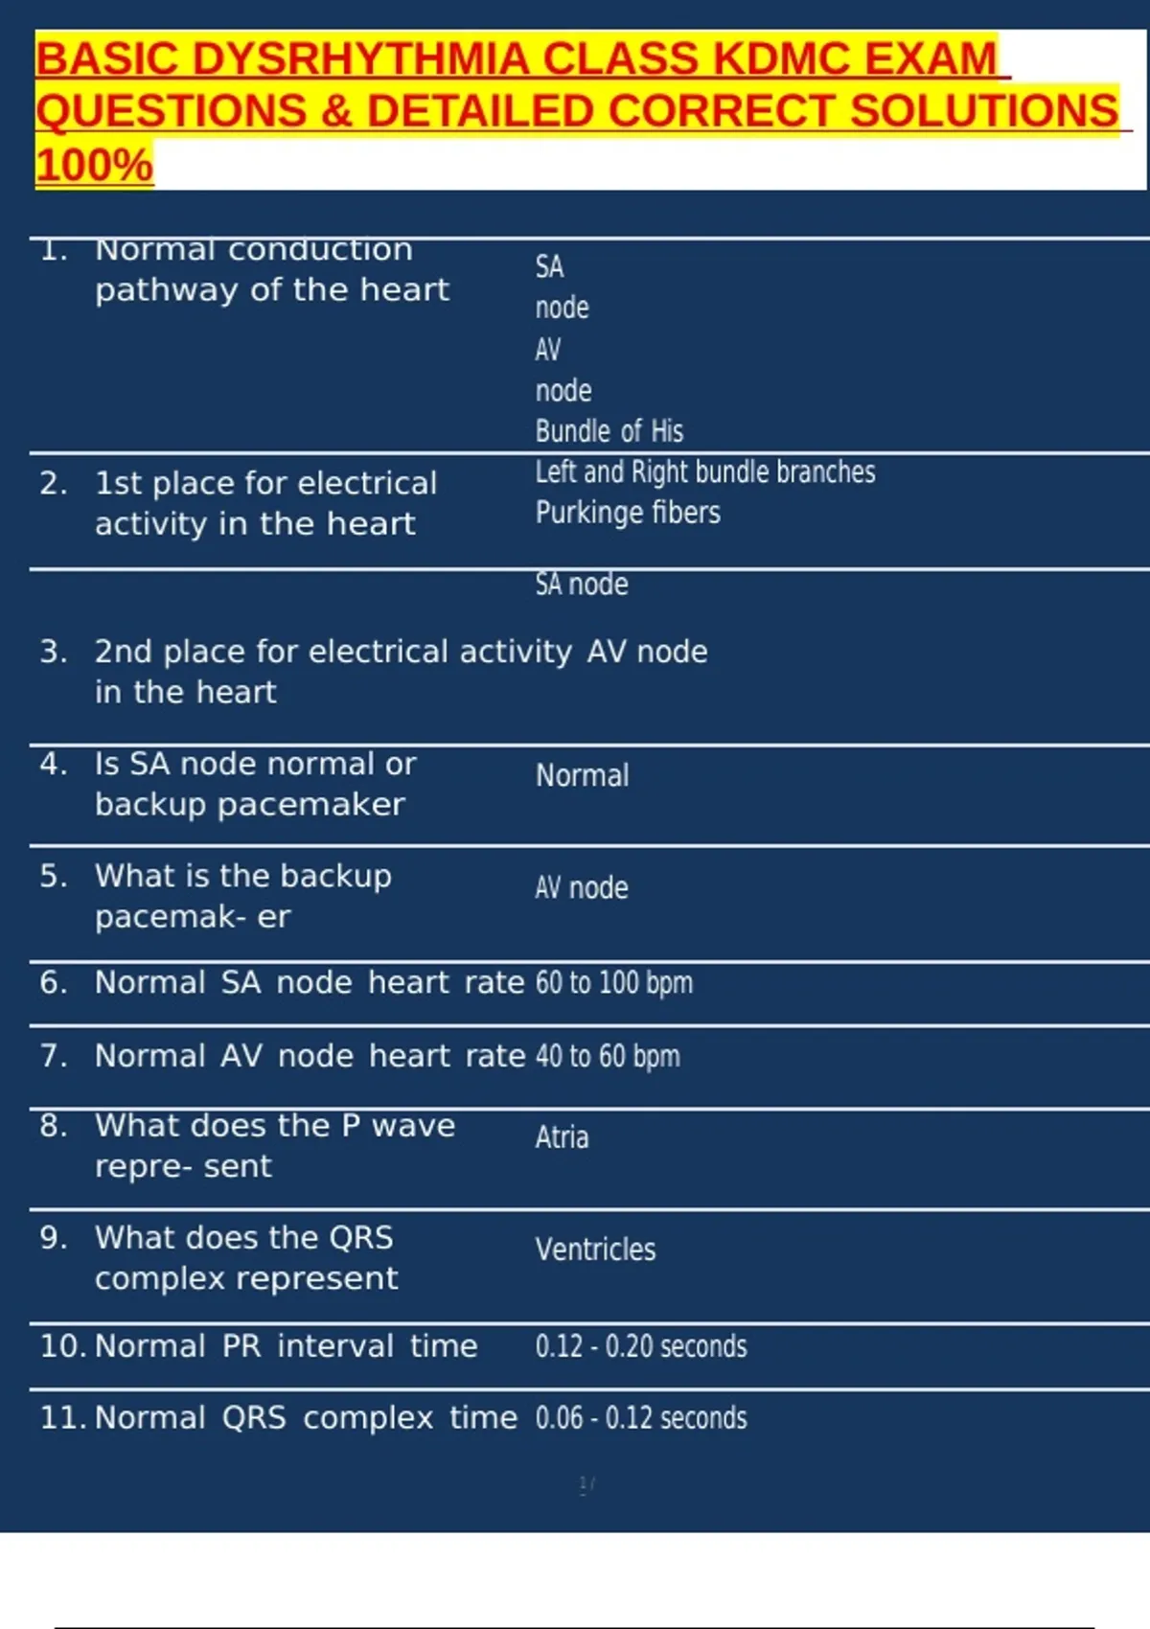Click the highlighted Basic Dysrhythmia Class title

[575, 110]
